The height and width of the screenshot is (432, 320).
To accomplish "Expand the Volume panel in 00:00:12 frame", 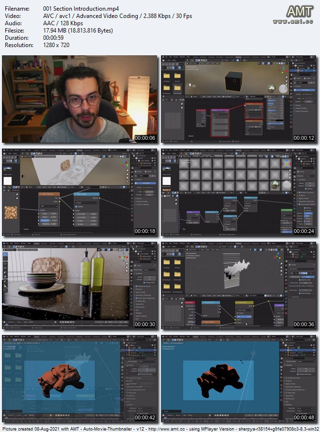I will click(298, 105).
